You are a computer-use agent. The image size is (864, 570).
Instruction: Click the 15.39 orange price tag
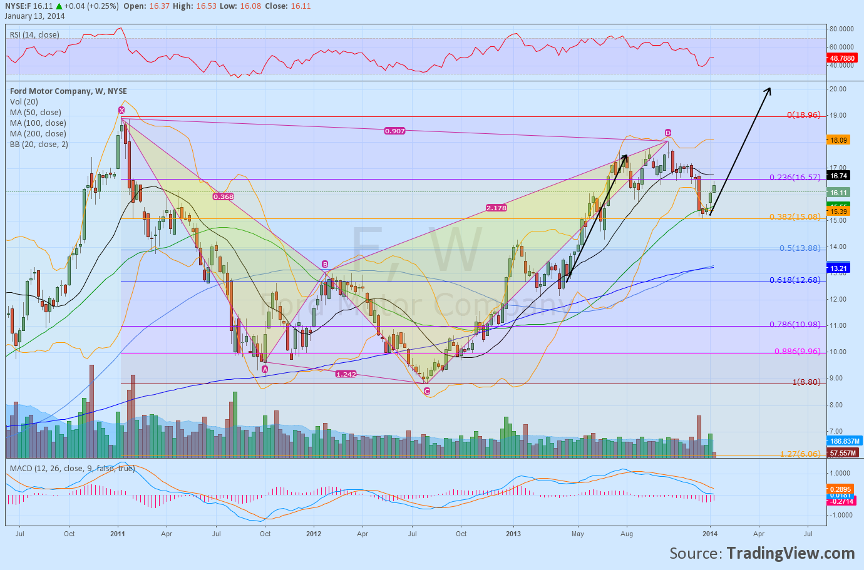838,212
